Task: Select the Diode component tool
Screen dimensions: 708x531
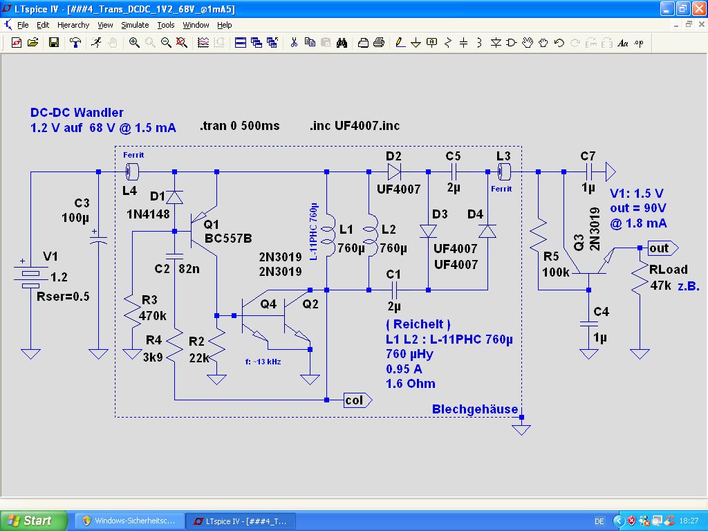Action: coord(496,43)
